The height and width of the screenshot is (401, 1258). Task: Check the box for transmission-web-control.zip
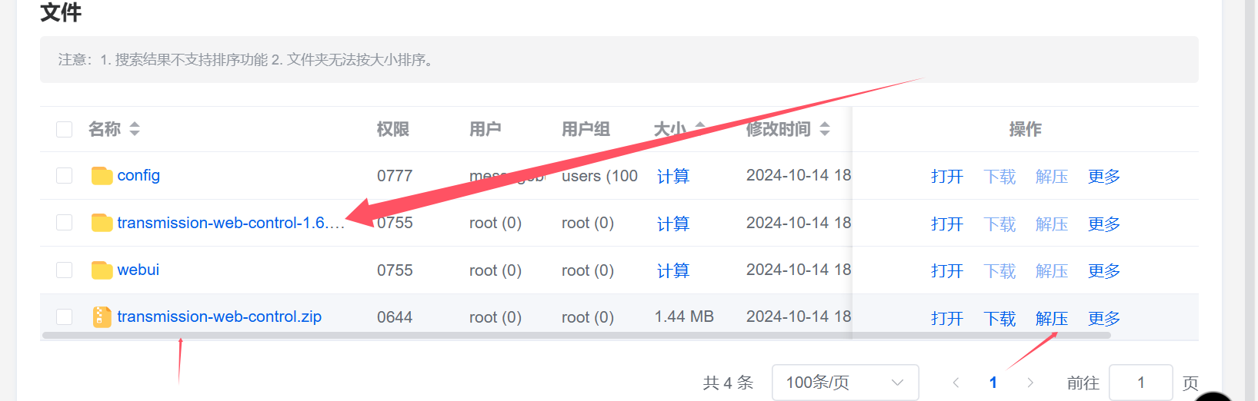coord(65,316)
